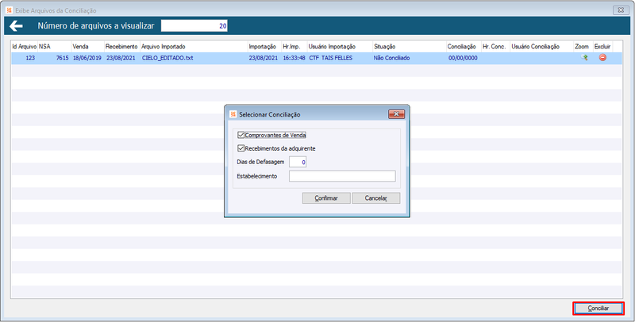Click the Confirmar button
The height and width of the screenshot is (322, 635).
(326, 198)
